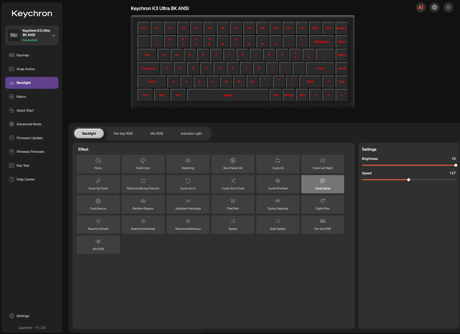This screenshot has width=460, height=334.
Task: Select Reactive Multinexus effect
Action: (x=188, y=224)
